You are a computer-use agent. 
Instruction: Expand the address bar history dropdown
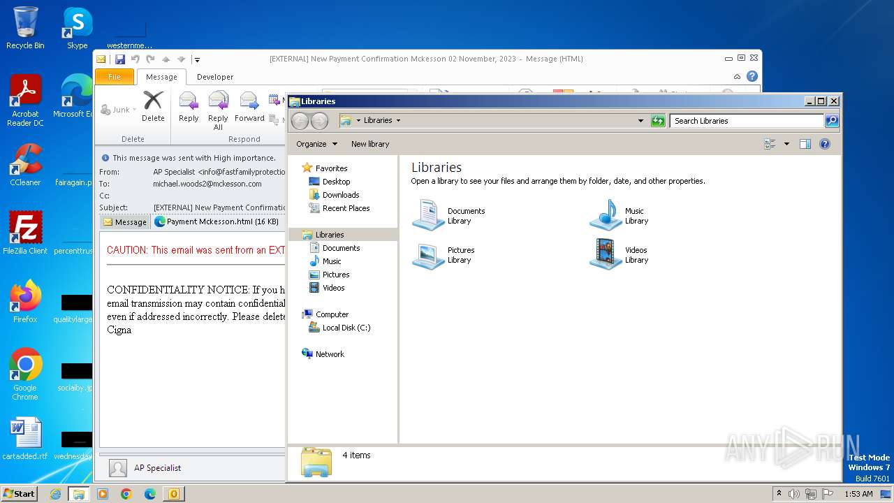click(x=640, y=121)
